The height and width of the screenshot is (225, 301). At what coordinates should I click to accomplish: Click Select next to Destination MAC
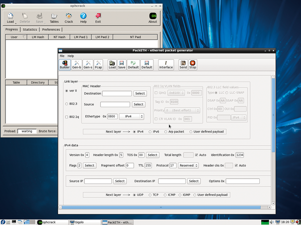[139, 93]
